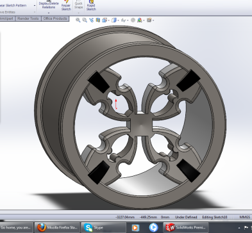This screenshot has width=252, height=233.
Task: Click the View Orientation cube icon
Action: click(x=105, y=20)
